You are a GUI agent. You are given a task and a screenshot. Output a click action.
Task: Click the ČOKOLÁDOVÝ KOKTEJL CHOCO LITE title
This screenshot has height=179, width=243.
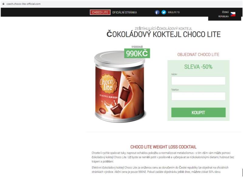point(163,34)
